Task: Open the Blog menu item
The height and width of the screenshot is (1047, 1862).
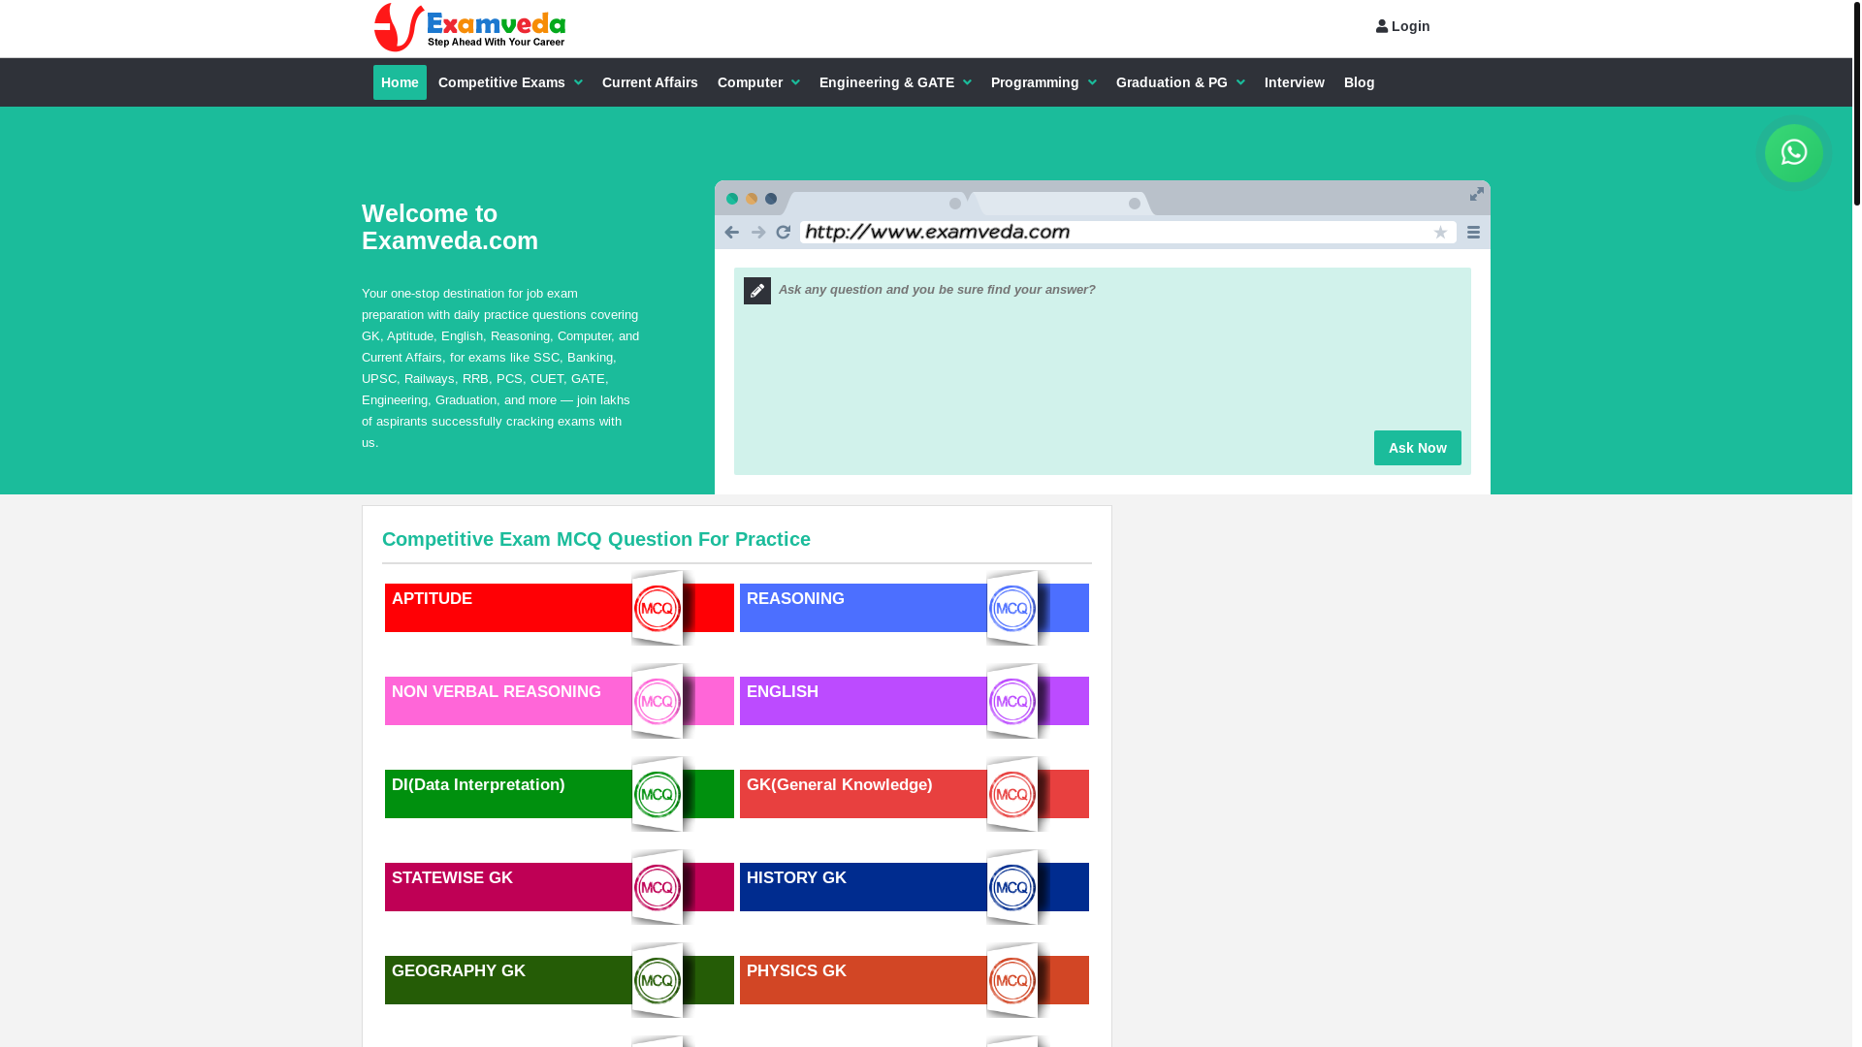Action: (1359, 82)
